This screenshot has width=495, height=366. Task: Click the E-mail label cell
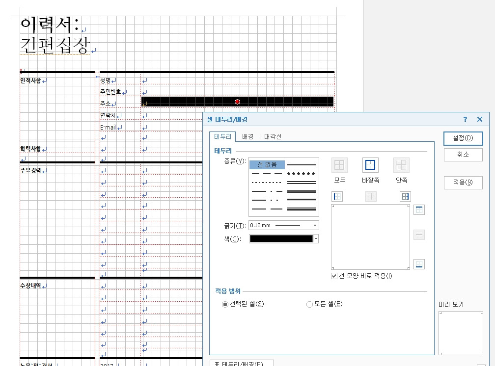(x=108, y=128)
